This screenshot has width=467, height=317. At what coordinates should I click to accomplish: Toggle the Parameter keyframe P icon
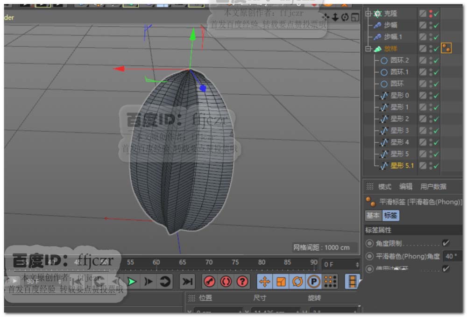(x=313, y=281)
